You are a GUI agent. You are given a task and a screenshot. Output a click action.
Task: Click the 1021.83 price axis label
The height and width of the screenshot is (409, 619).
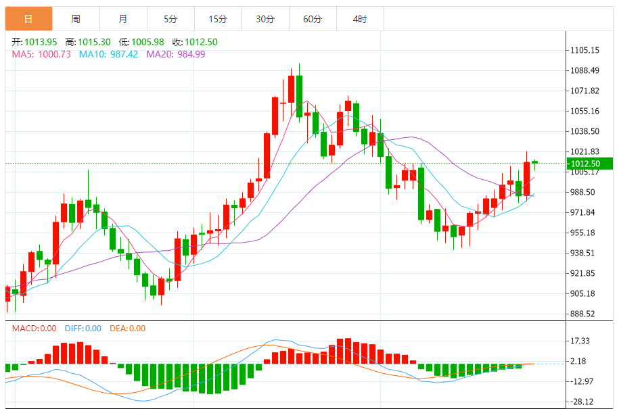pos(584,151)
